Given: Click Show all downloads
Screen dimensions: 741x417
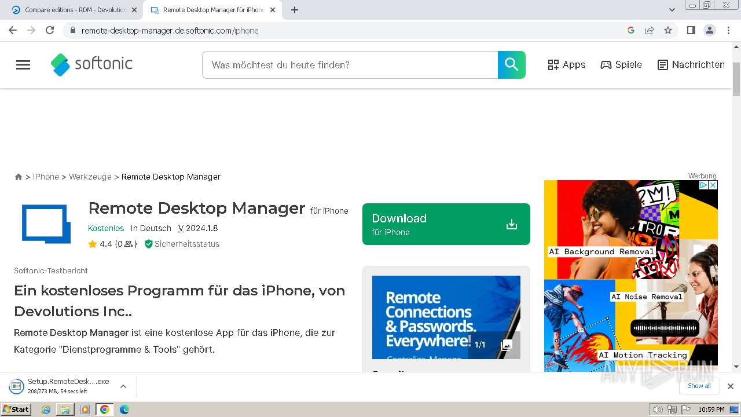Looking at the screenshot, I should coord(699,386).
